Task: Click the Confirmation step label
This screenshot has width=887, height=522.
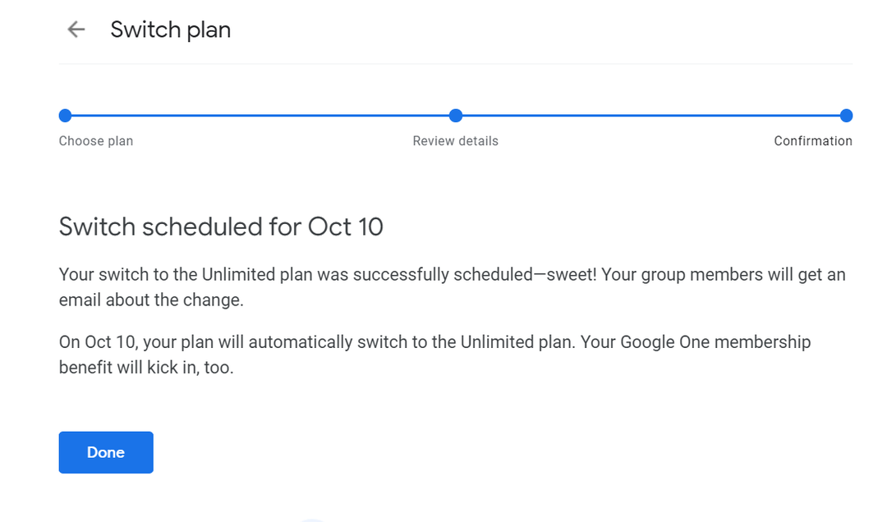Action: (x=812, y=141)
